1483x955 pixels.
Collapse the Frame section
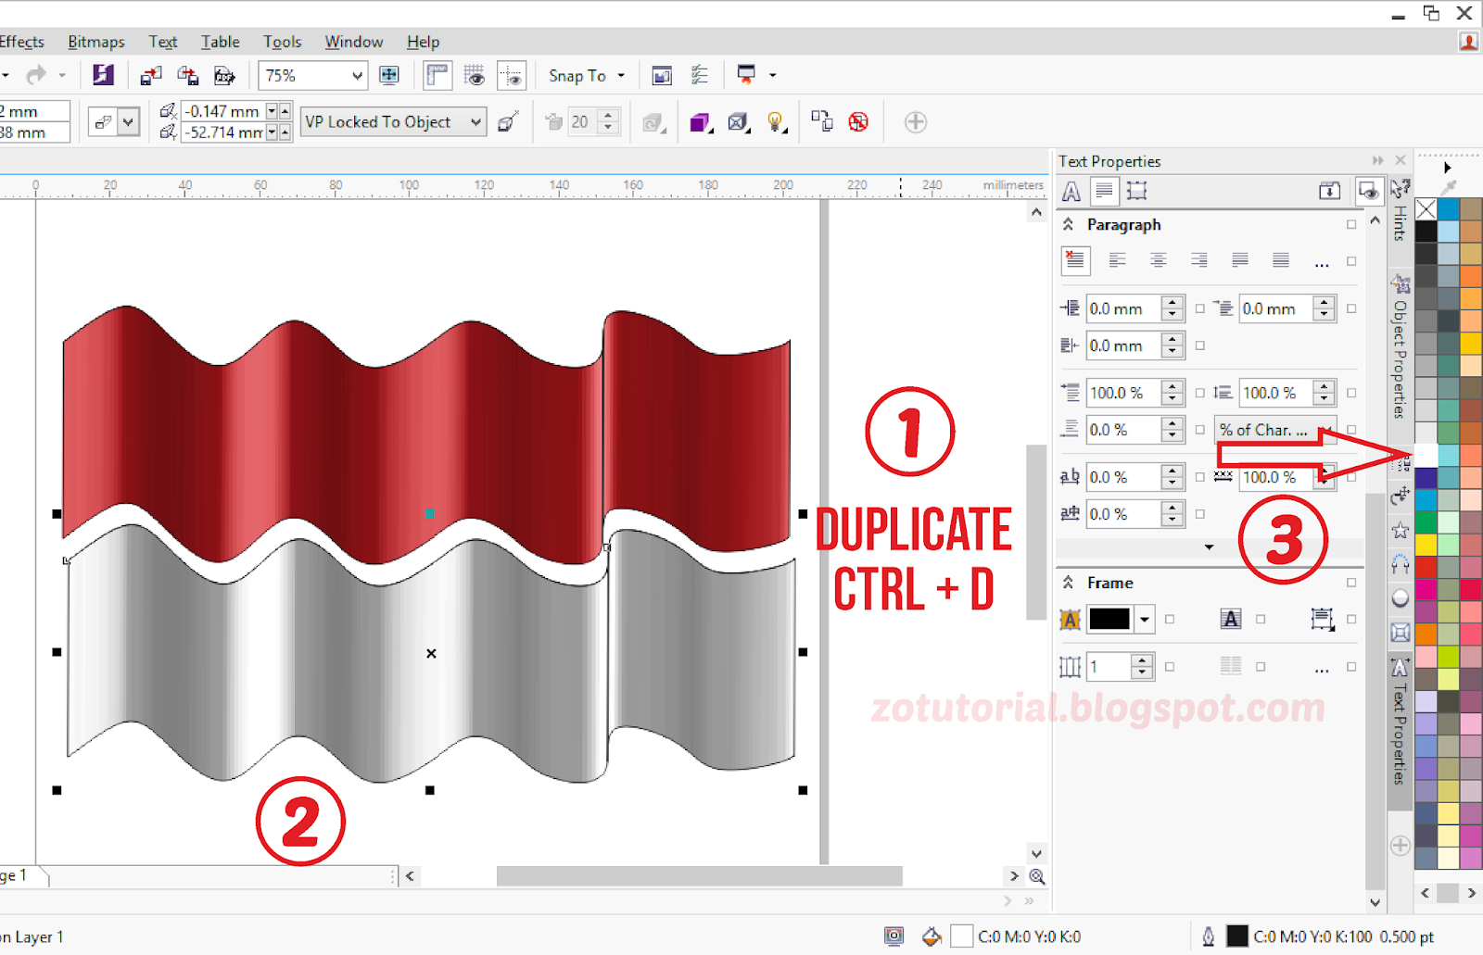pos(1068,583)
